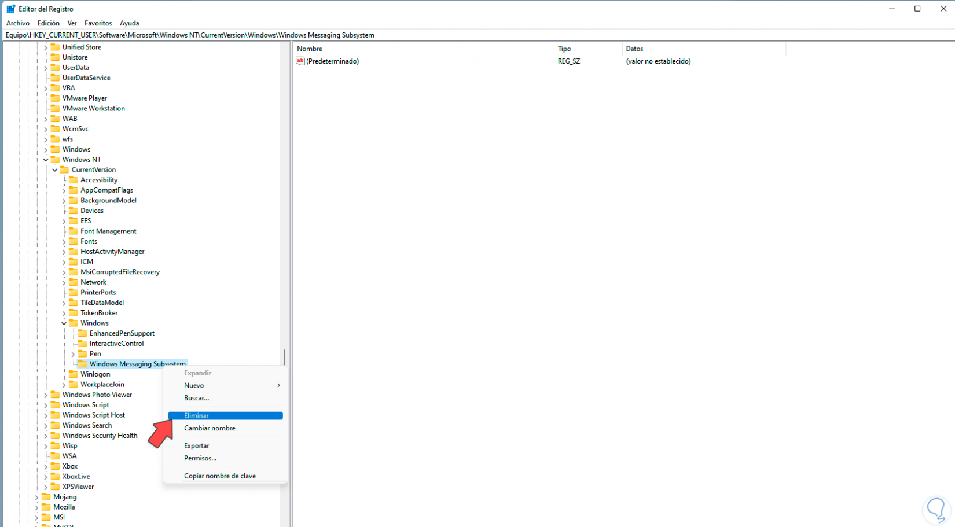The width and height of the screenshot is (955, 527).
Task: Select the REG_SZ type cell
Action: [569, 61]
